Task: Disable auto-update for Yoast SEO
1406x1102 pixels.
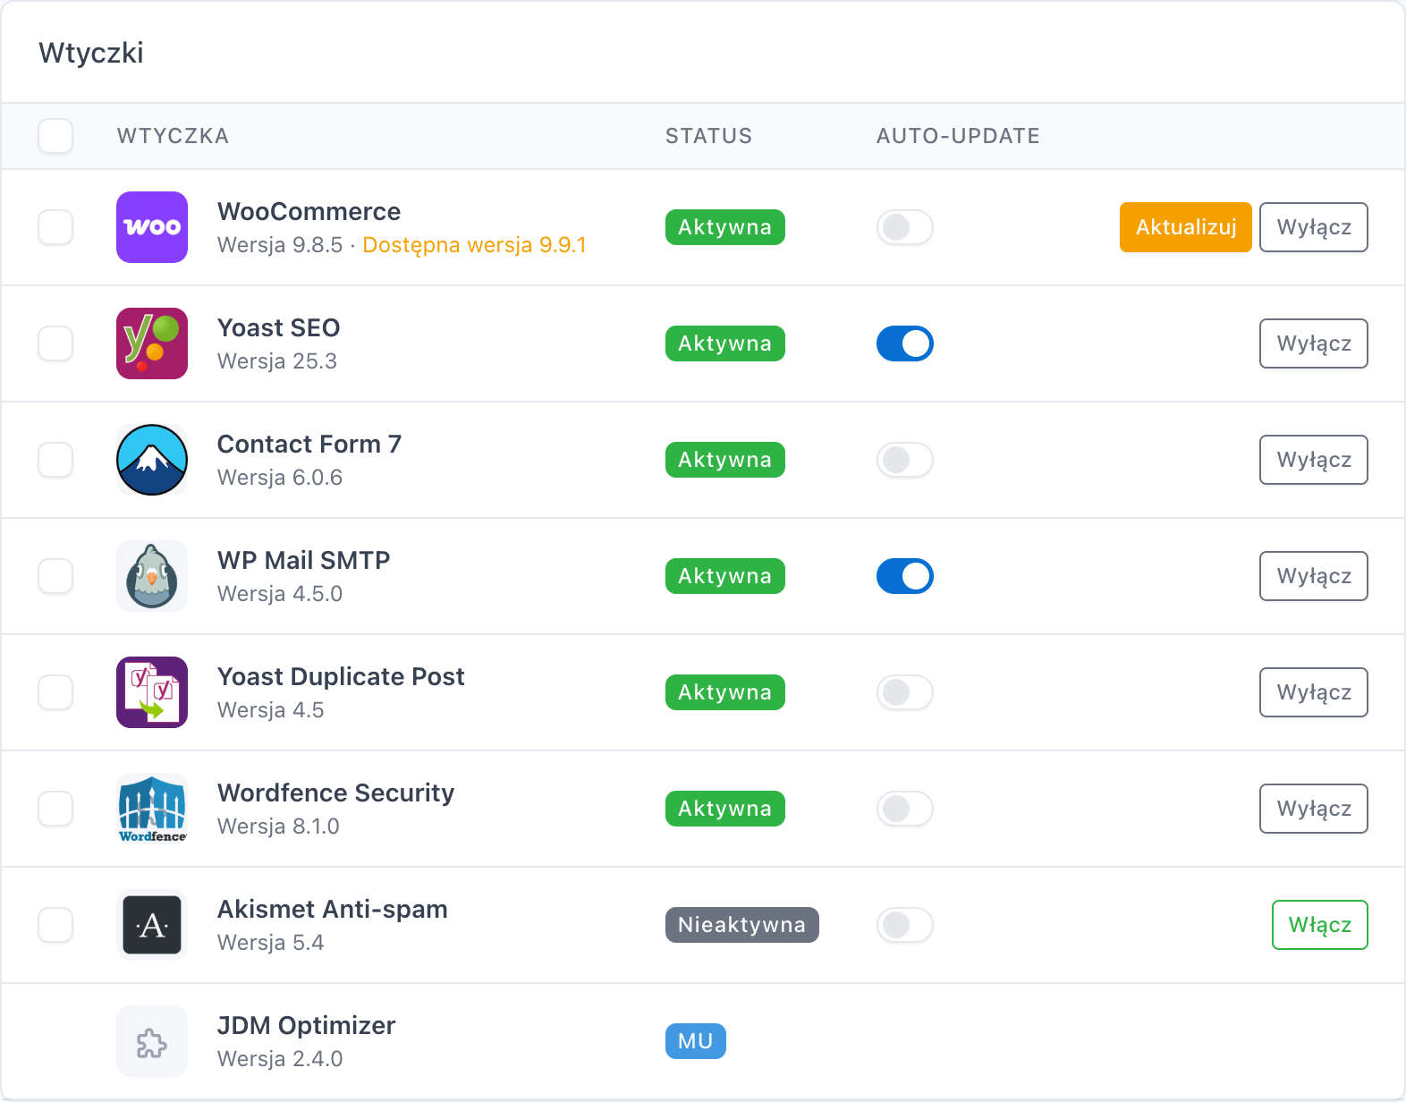Action: 905,343
